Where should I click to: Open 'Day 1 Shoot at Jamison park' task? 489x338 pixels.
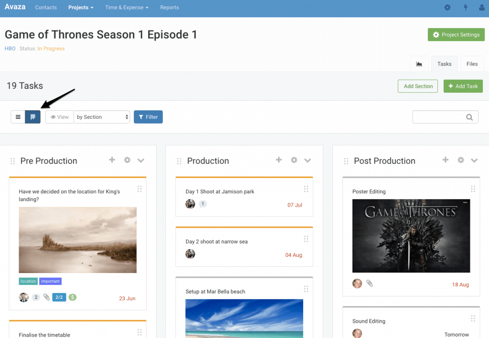[x=220, y=191]
